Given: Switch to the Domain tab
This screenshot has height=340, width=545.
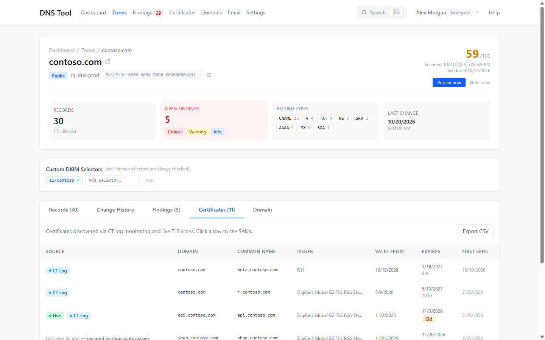Looking at the screenshot, I should (263, 210).
